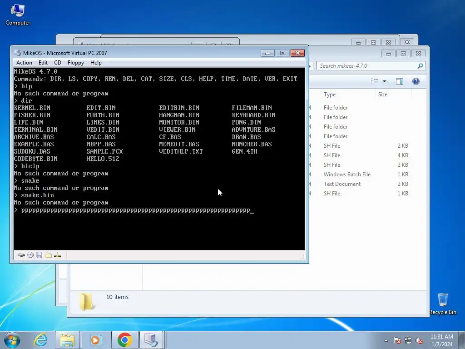Click the CD drive status icon
The image size is (465, 349).
(30, 255)
